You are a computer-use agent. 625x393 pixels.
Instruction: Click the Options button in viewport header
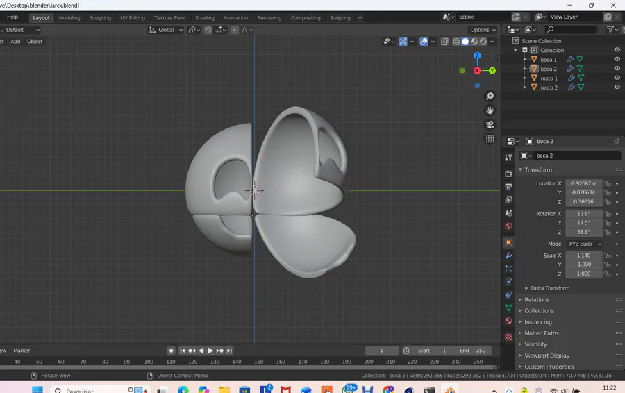coord(483,30)
